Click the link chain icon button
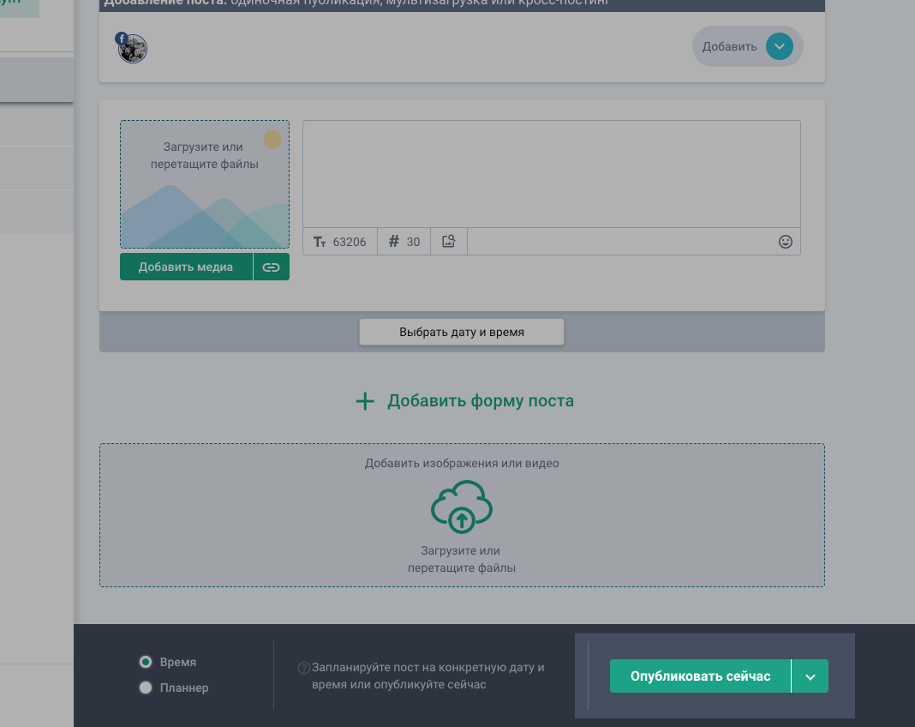 pyautogui.click(x=272, y=267)
